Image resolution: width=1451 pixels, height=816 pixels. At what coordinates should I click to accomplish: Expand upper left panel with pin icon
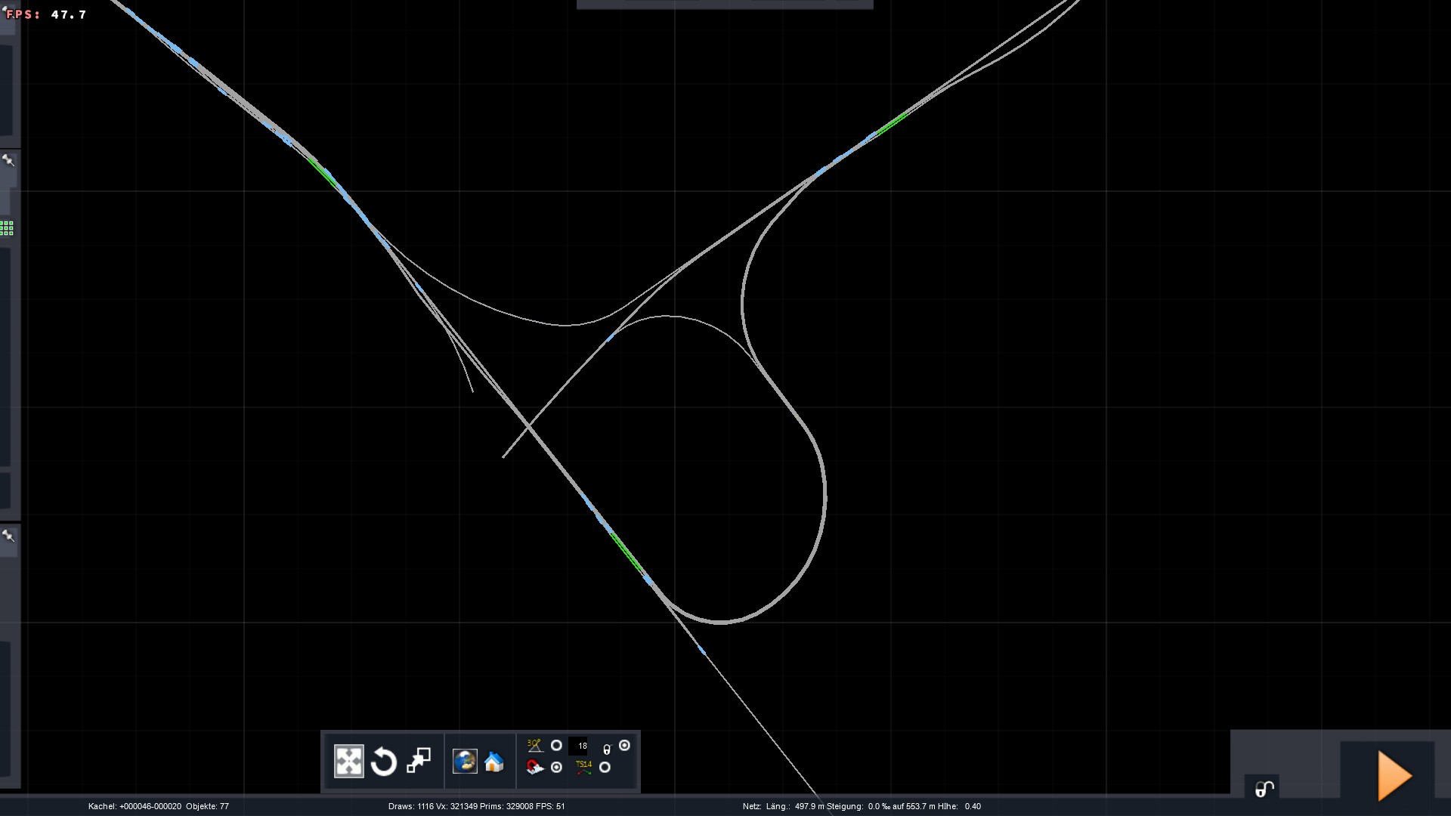(8, 161)
